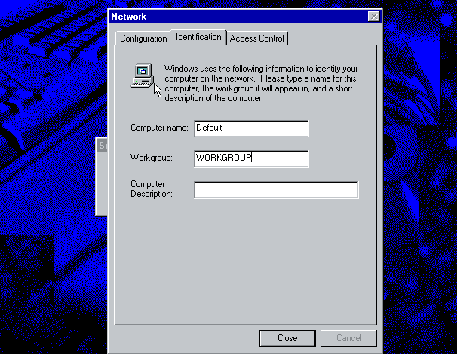Select the Identification tab
The height and width of the screenshot is (354, 457).
[198, 37]
